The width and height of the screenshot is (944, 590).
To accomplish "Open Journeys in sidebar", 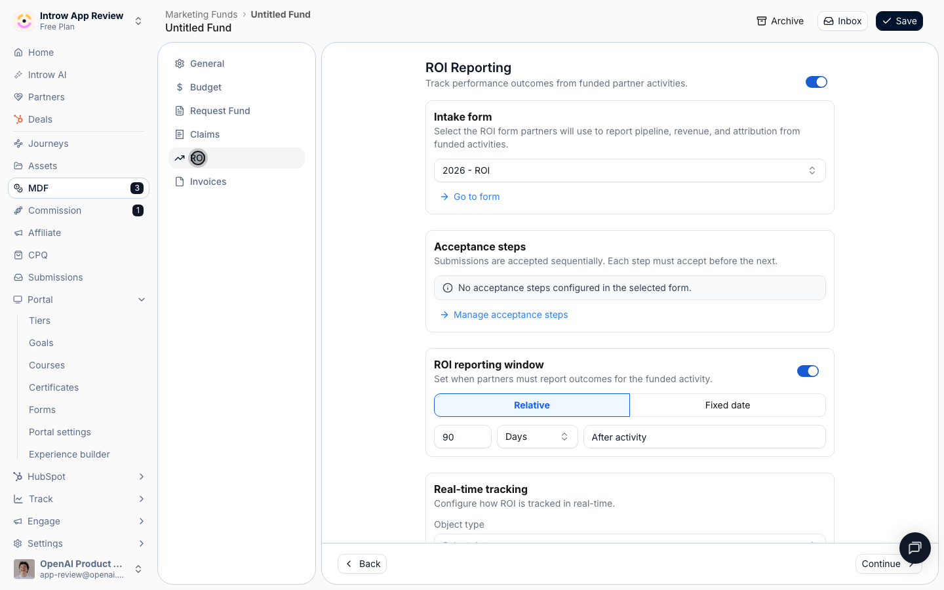I will point(79,144).
